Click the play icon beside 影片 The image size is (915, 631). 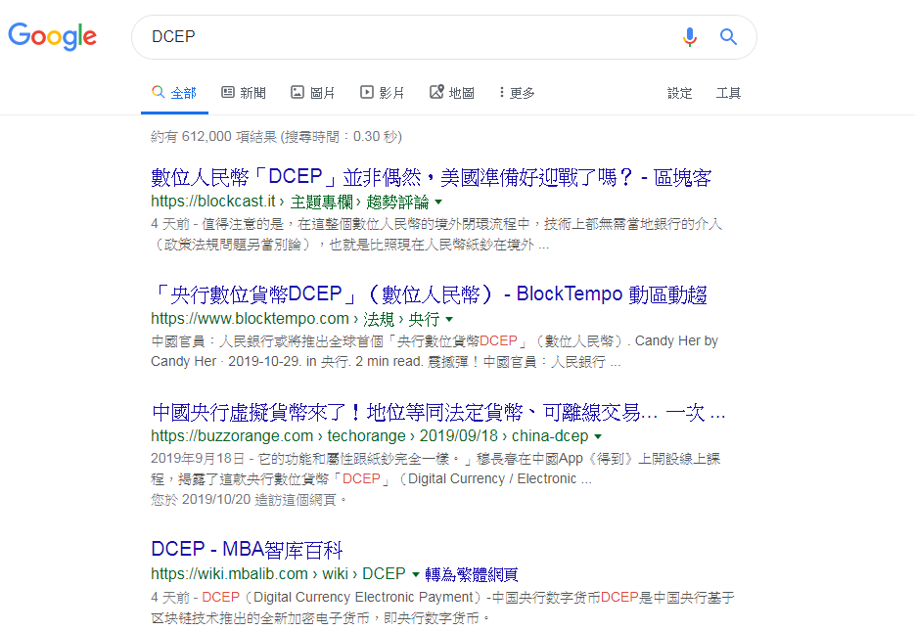point(366,92)
